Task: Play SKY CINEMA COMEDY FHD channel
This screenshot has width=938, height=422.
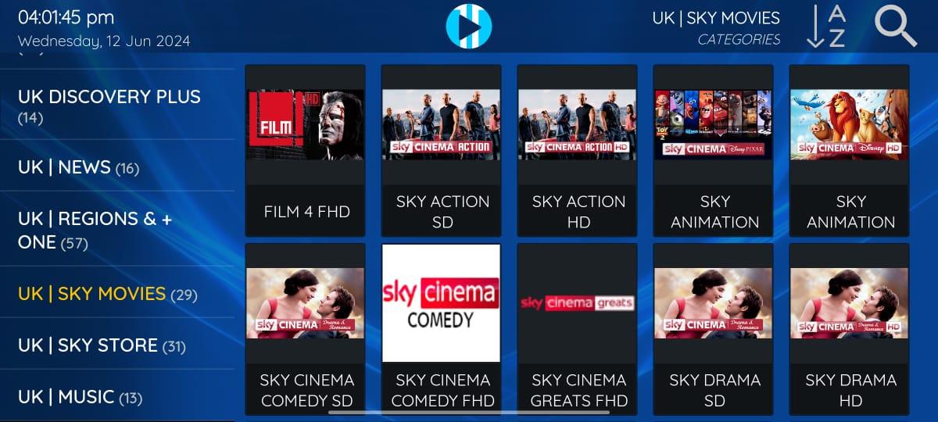Action: tap(442, 329)
